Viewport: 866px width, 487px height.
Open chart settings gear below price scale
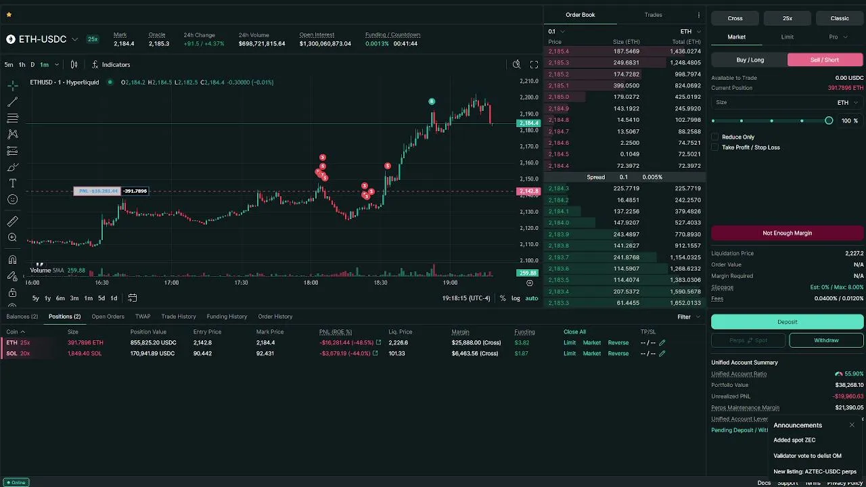point(530,283)
